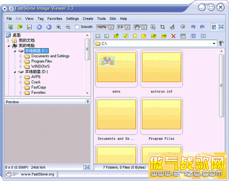The height and width of the screenshot is (181, 229).
Task: Click the Copy to folder icon
Action: point(154,36)
